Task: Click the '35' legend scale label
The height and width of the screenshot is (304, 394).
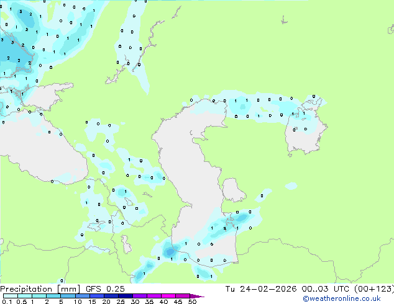Action: (x=149, y=302)
